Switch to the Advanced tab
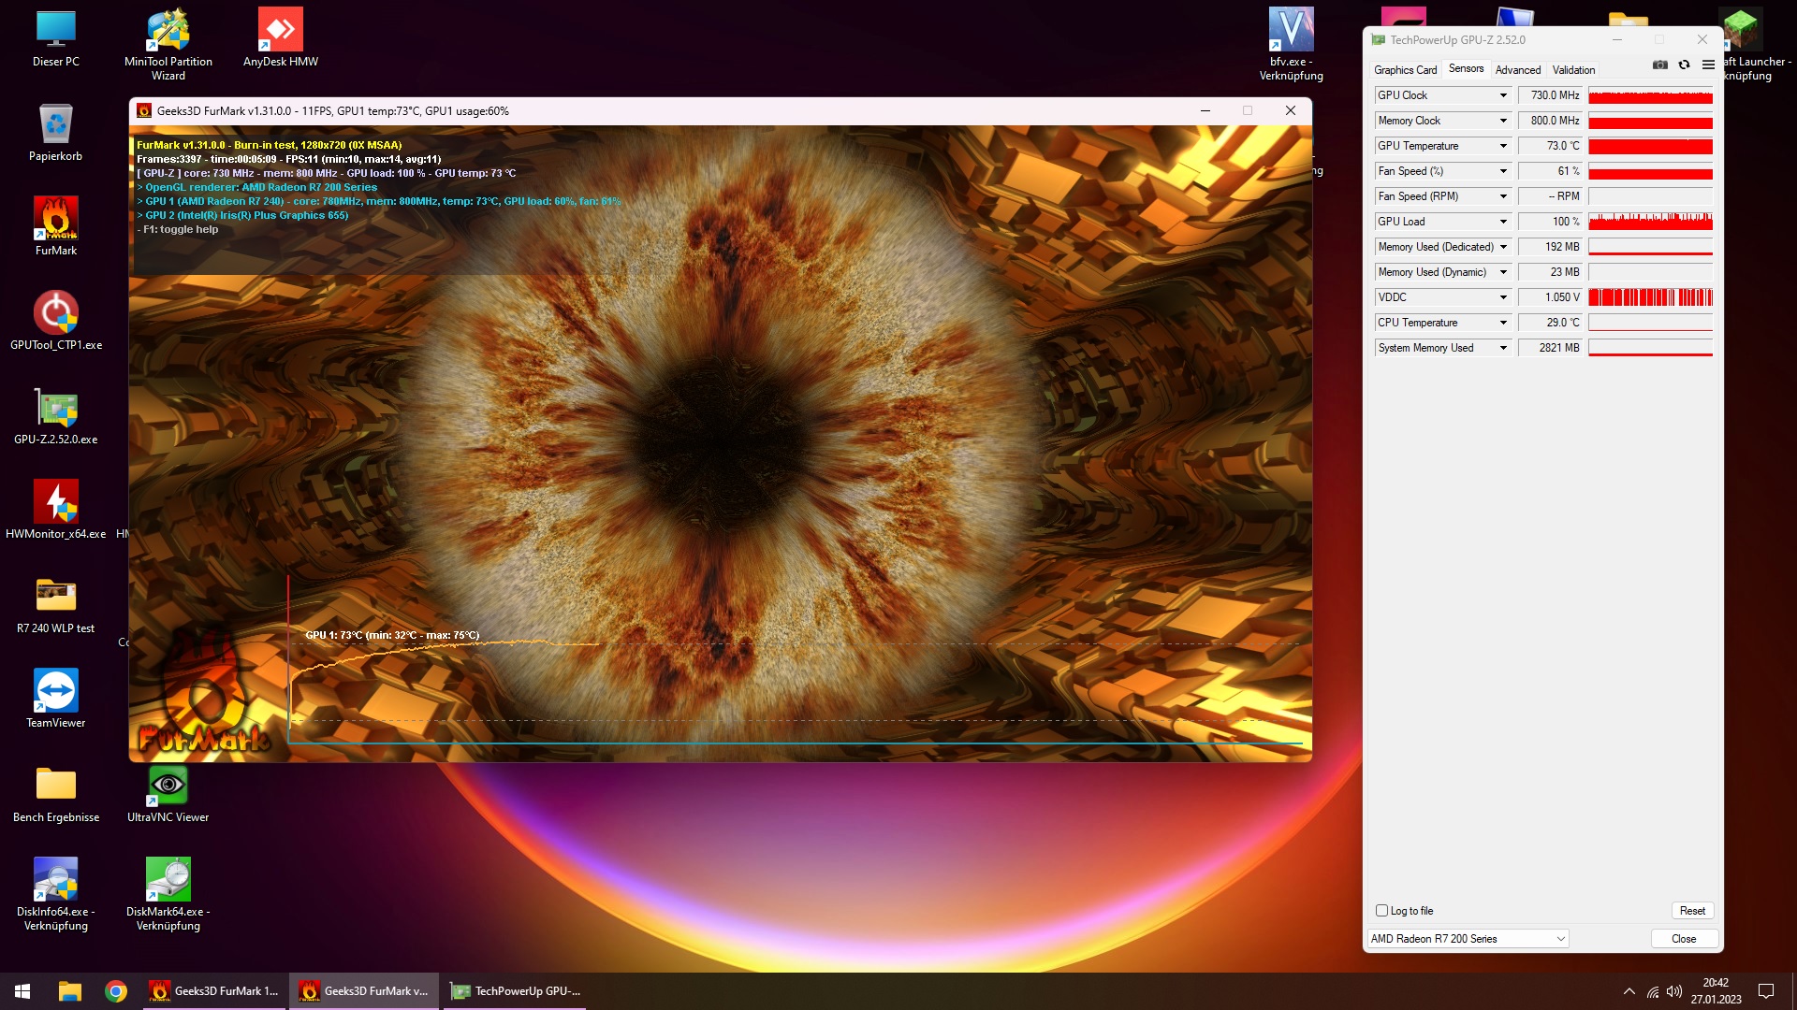 tap(1517, 70)
